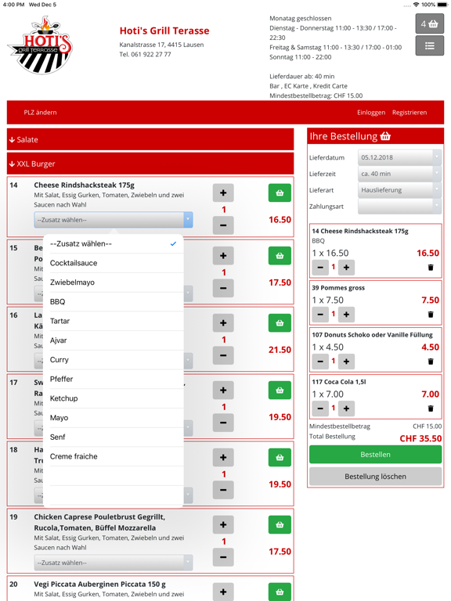Click Bestellung löschen button
The height and width of the screenshot is (601, 451).
[376, 477]
